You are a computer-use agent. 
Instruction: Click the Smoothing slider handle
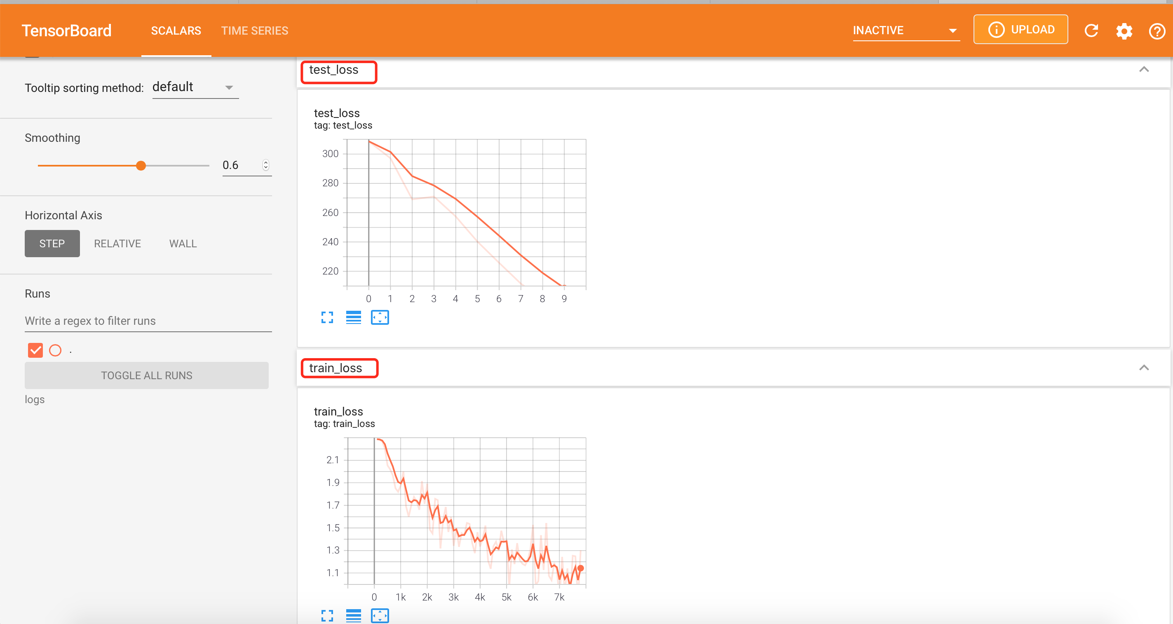point(141,166)
